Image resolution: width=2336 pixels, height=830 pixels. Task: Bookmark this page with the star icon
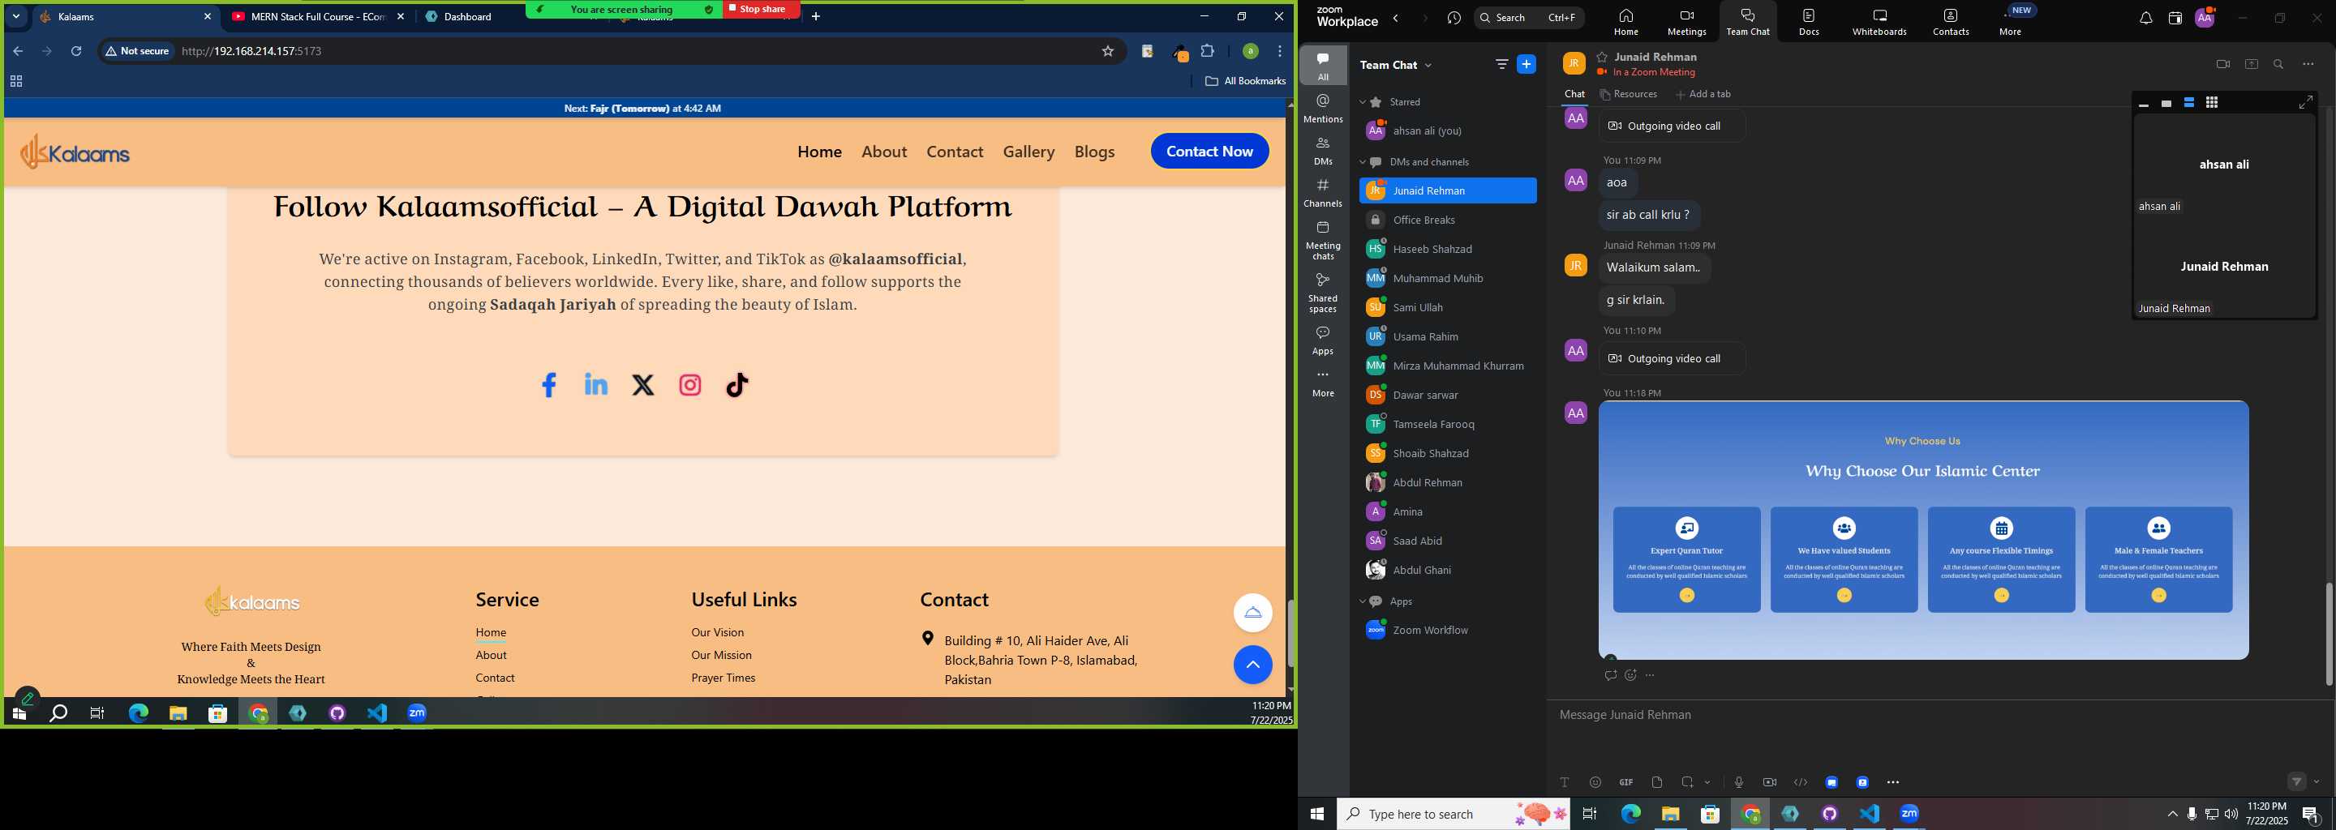pyautogui.click(x=1107, y=52)
